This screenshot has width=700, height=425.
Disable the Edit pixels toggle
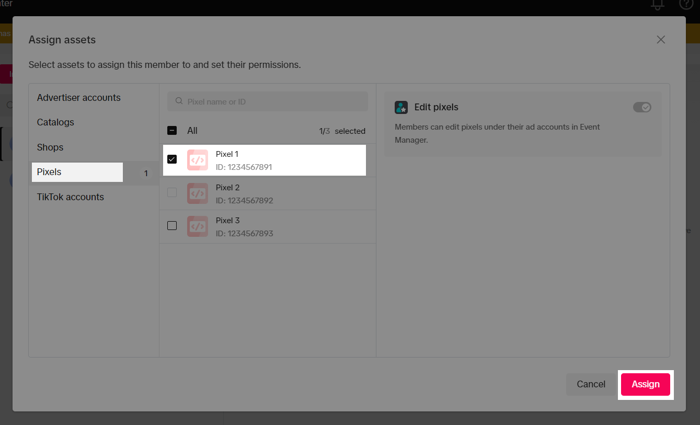click(x=642, y=107)
